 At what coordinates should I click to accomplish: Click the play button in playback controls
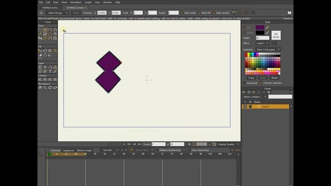click(124, 144)
